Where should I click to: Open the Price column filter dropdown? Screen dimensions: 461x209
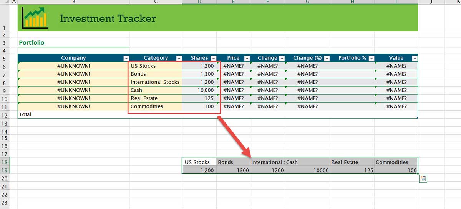pos(247,58)
